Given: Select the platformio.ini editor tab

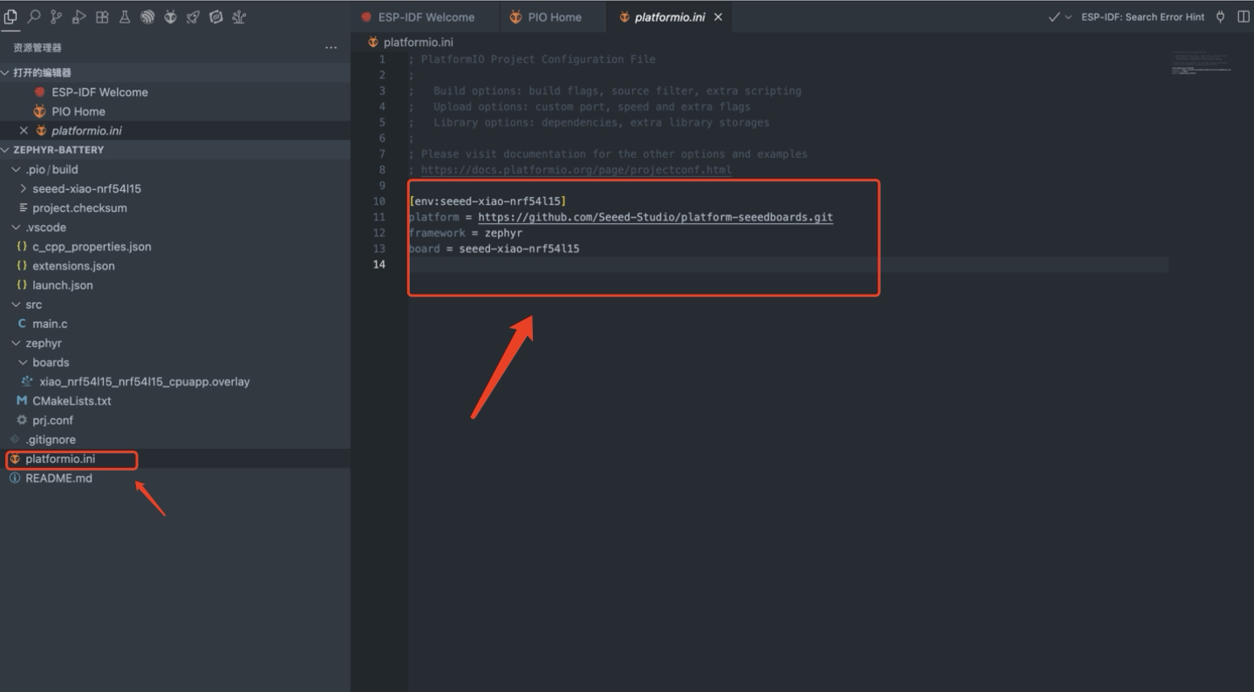Looking at the screenshot, I should pyautogui.click(x=670, y=17).
